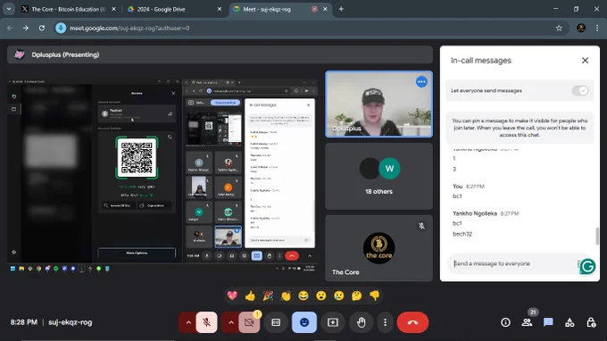Open the Chrome profile avatar
Screen dimensions: 607x341
(581, 28)
